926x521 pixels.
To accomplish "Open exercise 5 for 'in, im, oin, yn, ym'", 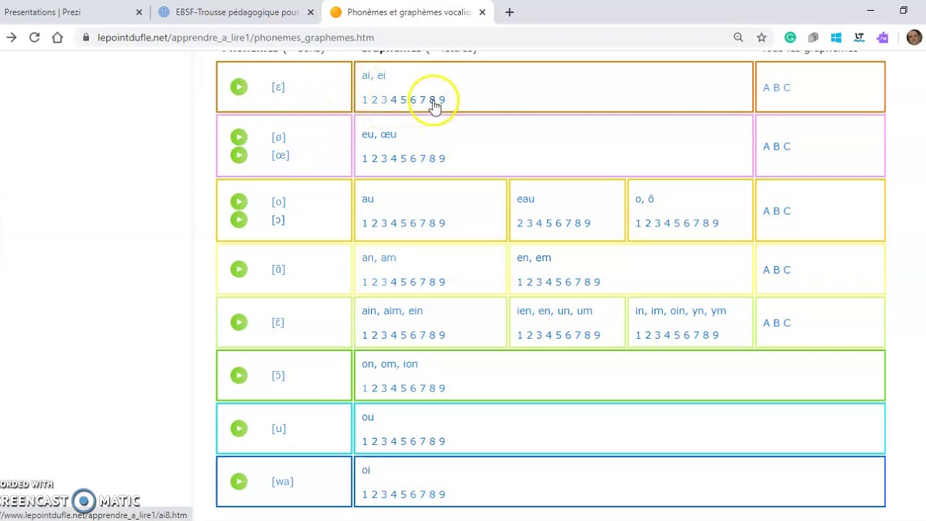I will tap(676, 335).
